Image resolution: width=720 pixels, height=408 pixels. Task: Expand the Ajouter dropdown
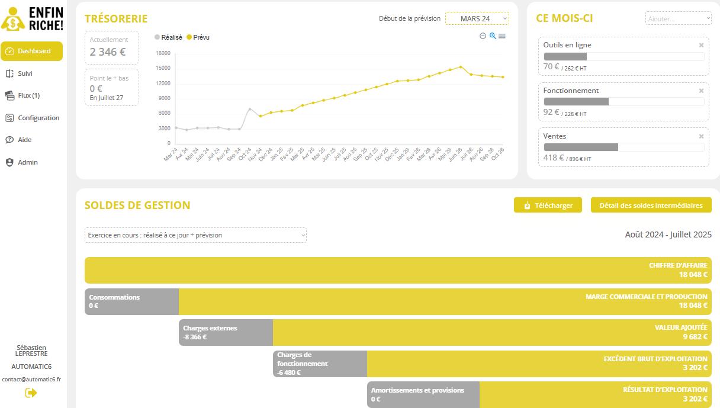679,19
